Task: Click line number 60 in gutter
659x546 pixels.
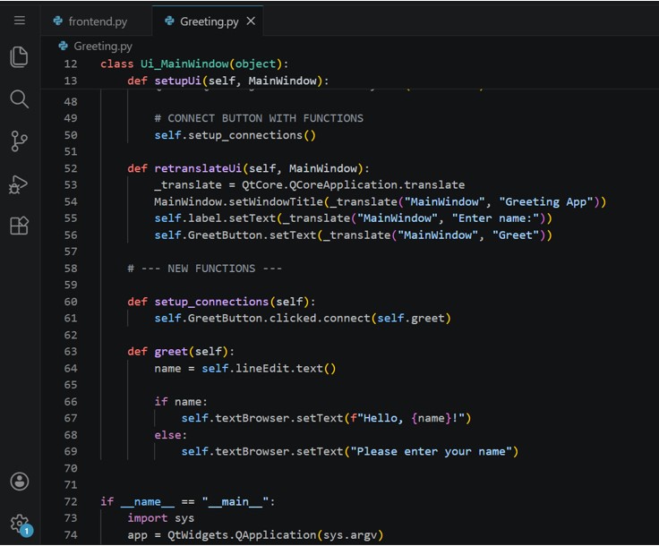Action: (71, 302)
